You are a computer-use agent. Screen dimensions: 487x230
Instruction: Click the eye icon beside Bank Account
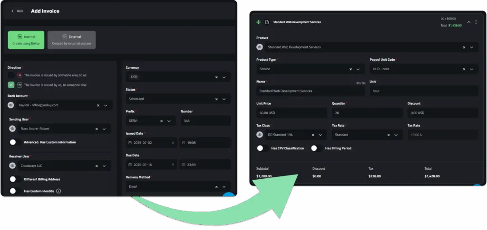[x=11, y=105]
